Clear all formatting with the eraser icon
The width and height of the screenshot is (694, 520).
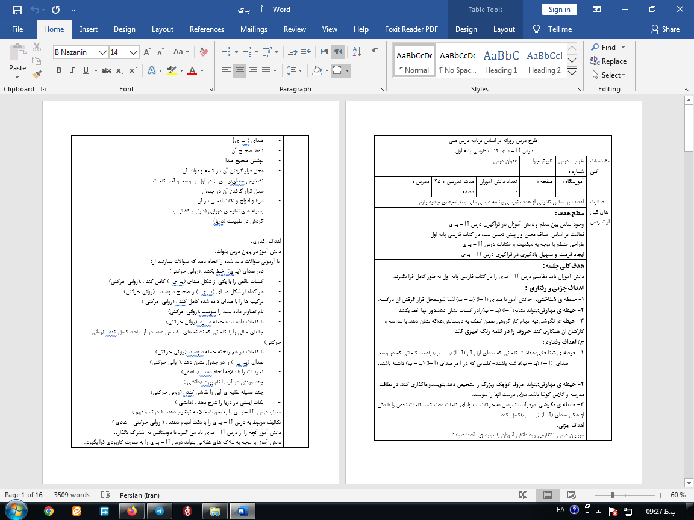pyautogui.click(x=204, y=52)
